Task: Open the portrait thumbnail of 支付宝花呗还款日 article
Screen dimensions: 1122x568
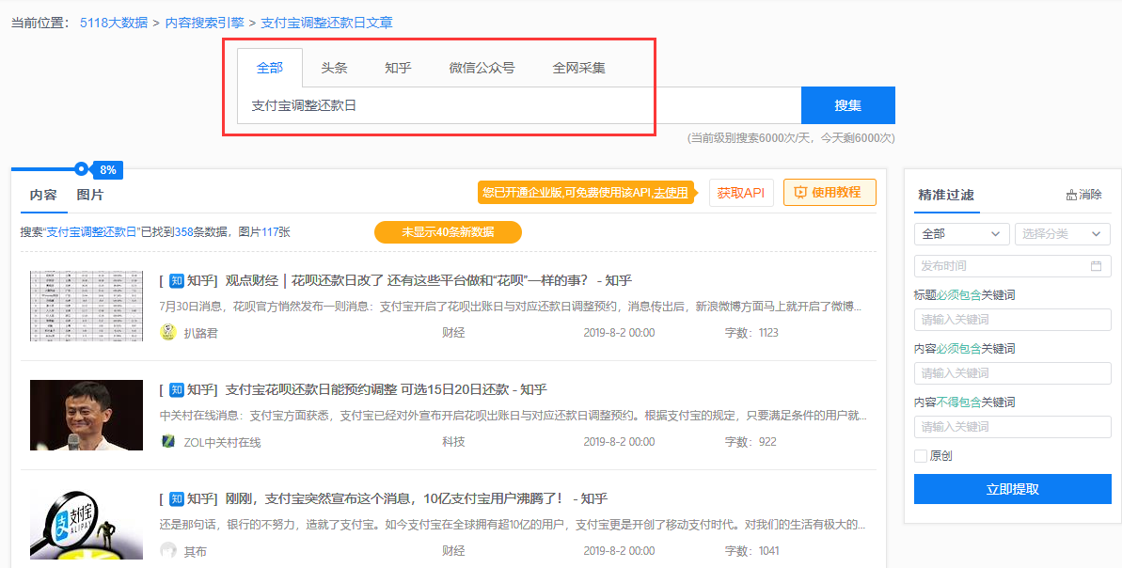Action: pos(87,415)
